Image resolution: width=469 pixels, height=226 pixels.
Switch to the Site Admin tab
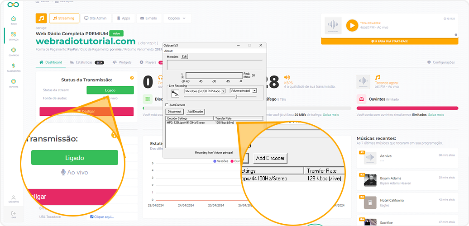pyautogui.click(x=96, y=18)
